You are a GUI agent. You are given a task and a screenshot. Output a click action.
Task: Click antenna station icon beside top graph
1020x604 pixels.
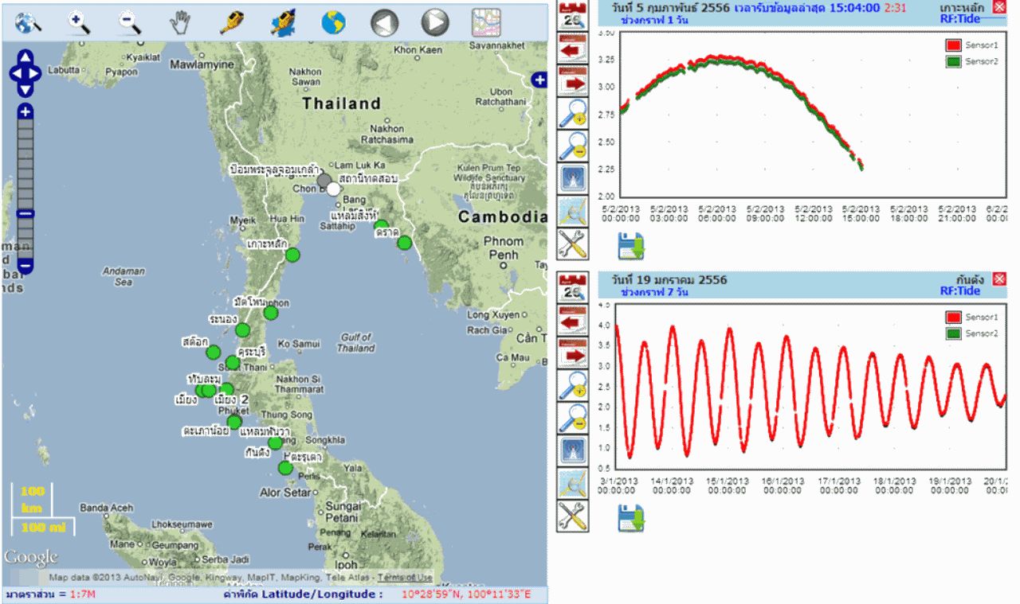click(571, 178)
